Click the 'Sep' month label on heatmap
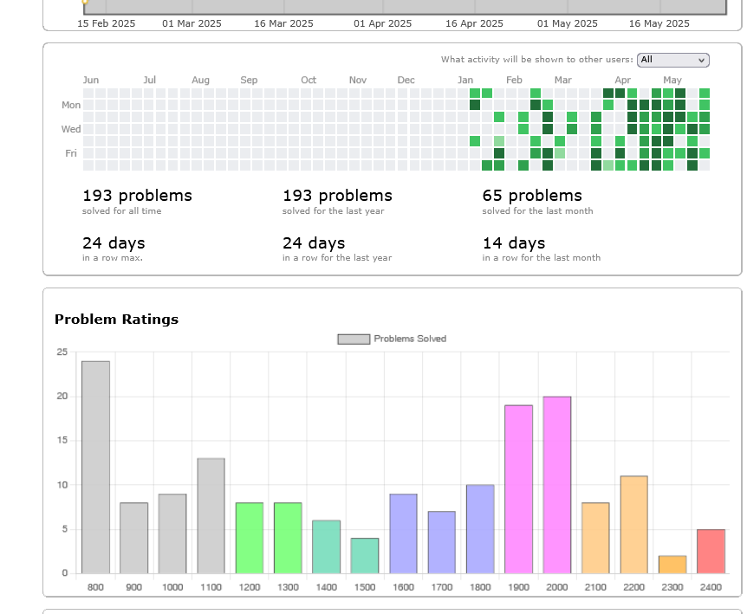This screenshot has height=614, width=747. [249, 80]
